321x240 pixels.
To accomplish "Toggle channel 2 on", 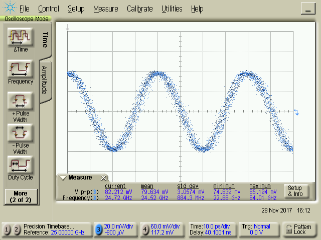I will (x=17, y=229).
